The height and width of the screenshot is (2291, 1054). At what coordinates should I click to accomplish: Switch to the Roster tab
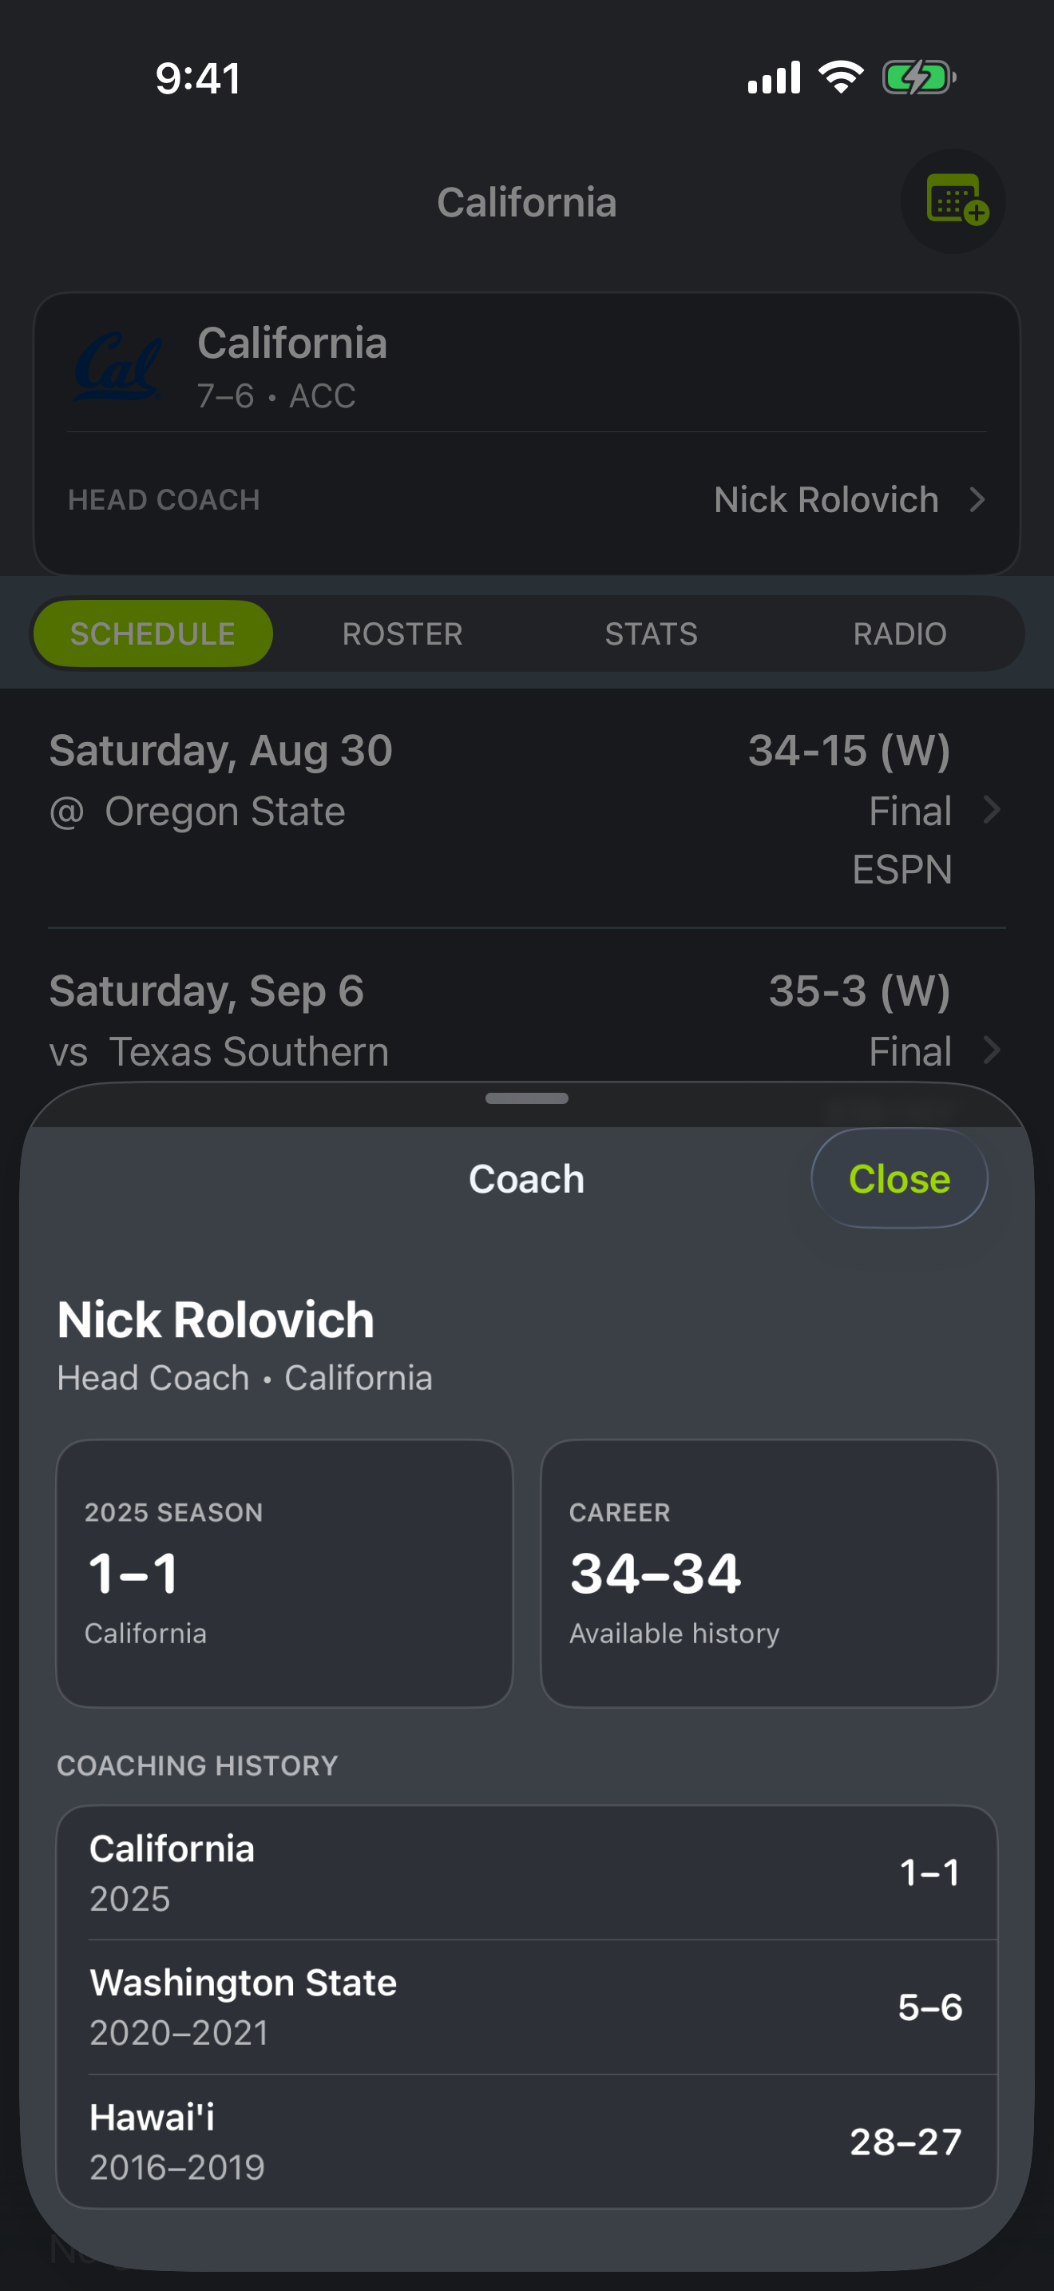point(402,634)
